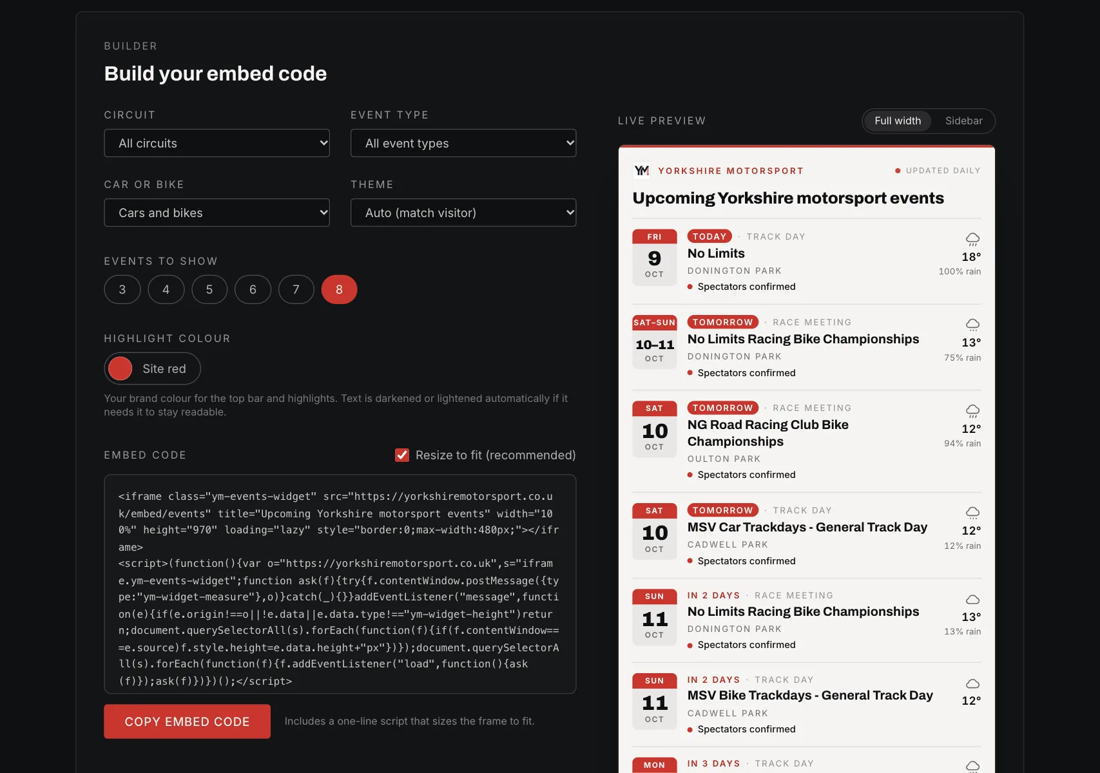
Task: Click the Sat 10 Oct badge for MSV Car Trackdays
Action: (655, 531)
